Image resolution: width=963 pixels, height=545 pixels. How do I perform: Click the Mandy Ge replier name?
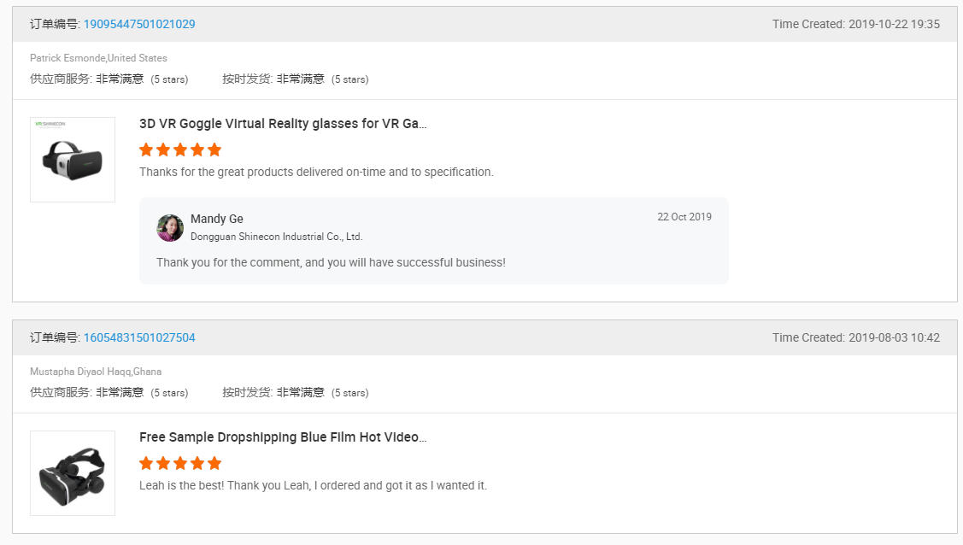[x=217, y=219]
